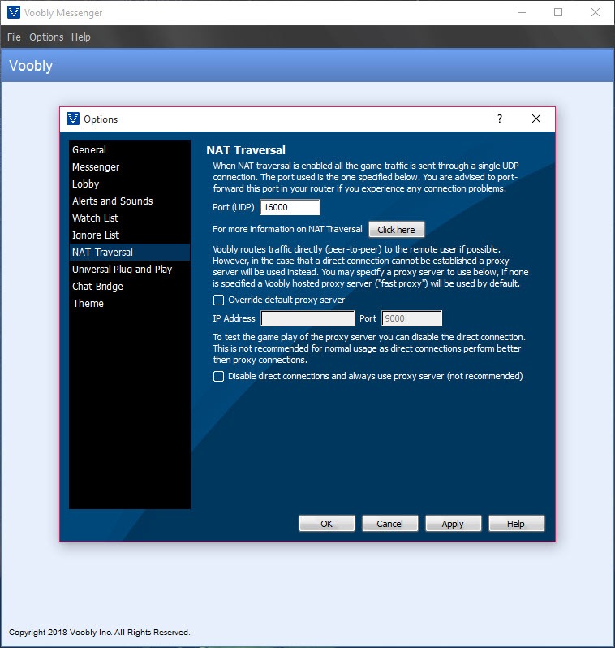Viewport: 615px width, 648px height.
Task: Click the proxy IP Address field
Action: pyautogui.click(x=308, y=318)
